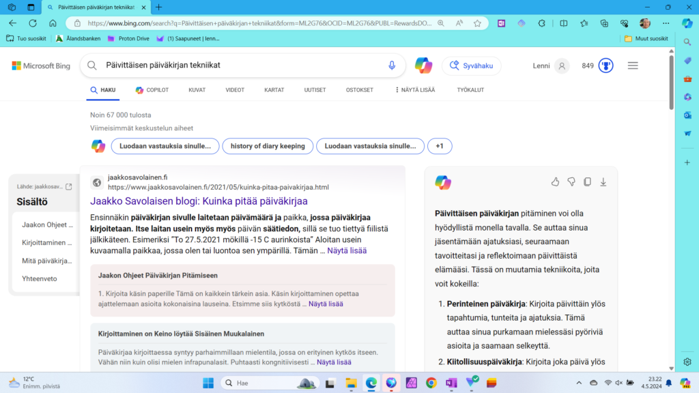This screenshot has width=699, height=393.
Task: Open the browser home page
Action: tap(53, 23)
